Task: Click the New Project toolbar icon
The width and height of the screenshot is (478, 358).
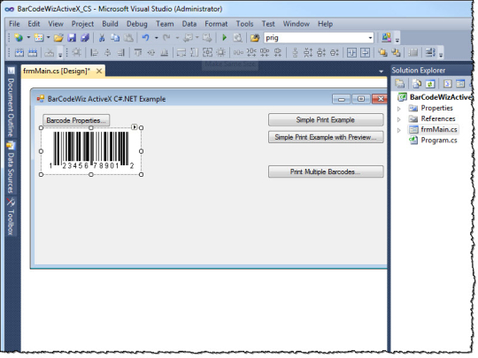Action: pyautogui.click(x=19, y=38)
